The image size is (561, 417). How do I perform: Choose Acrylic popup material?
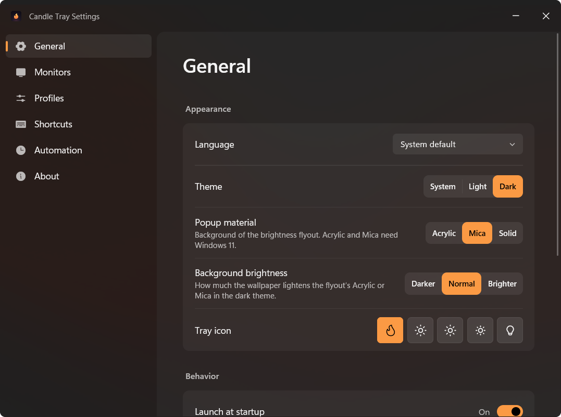point(444,233)
